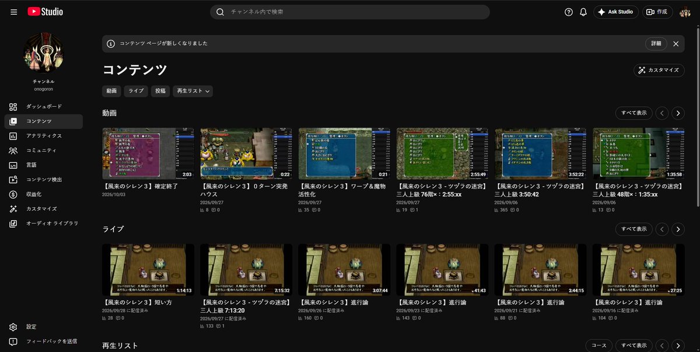Open コミュニティ in sidebar
Screen dimensions: 700x352
(43, 151)
